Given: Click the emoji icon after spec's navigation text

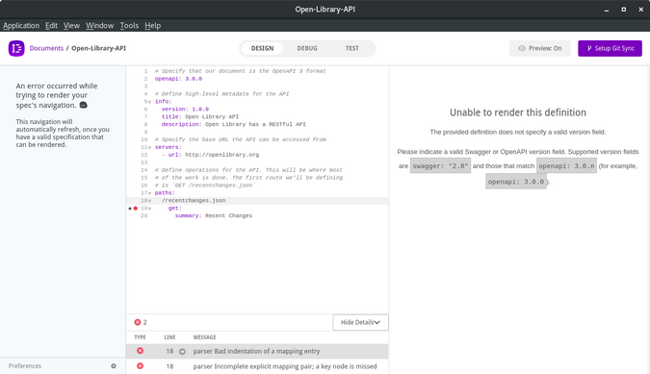Looking at the screenshot, I should (x=84, y=105).
